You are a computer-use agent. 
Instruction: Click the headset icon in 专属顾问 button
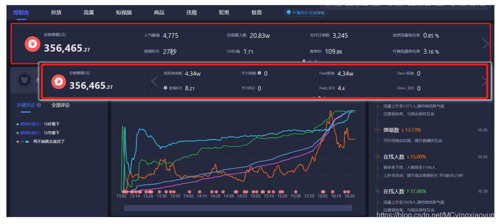(x=288, y=13)
